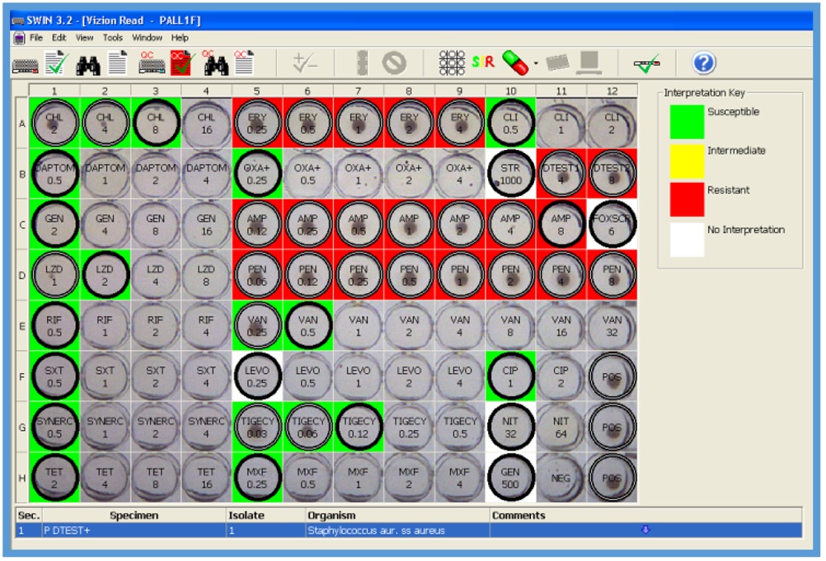
Task: Click the blue arrow in Comments column
Action: [645, 530]
